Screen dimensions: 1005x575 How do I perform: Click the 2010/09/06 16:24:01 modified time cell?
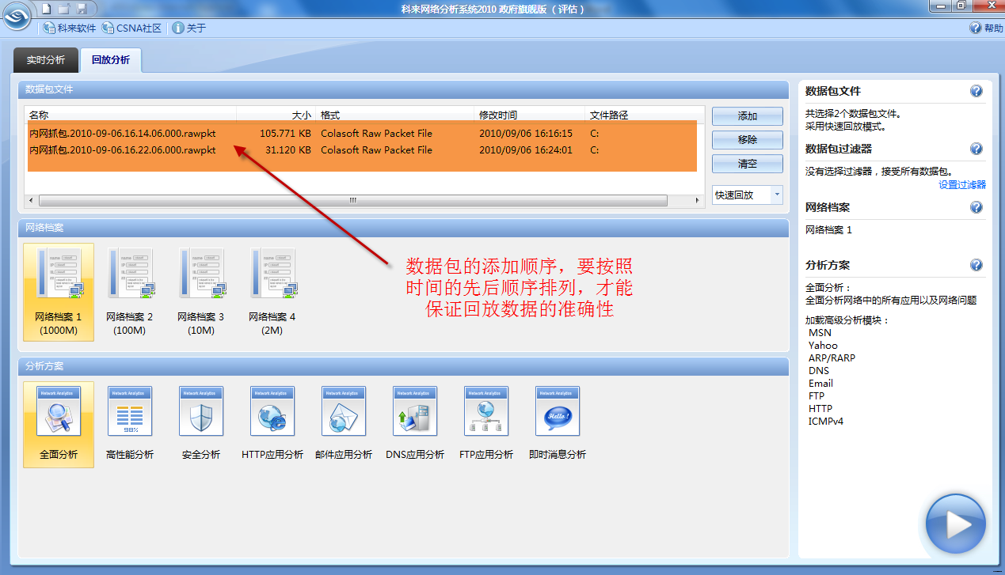(526, 150)
